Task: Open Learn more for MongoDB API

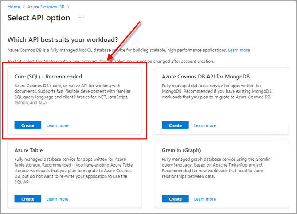Action: [x=205, y=125]
